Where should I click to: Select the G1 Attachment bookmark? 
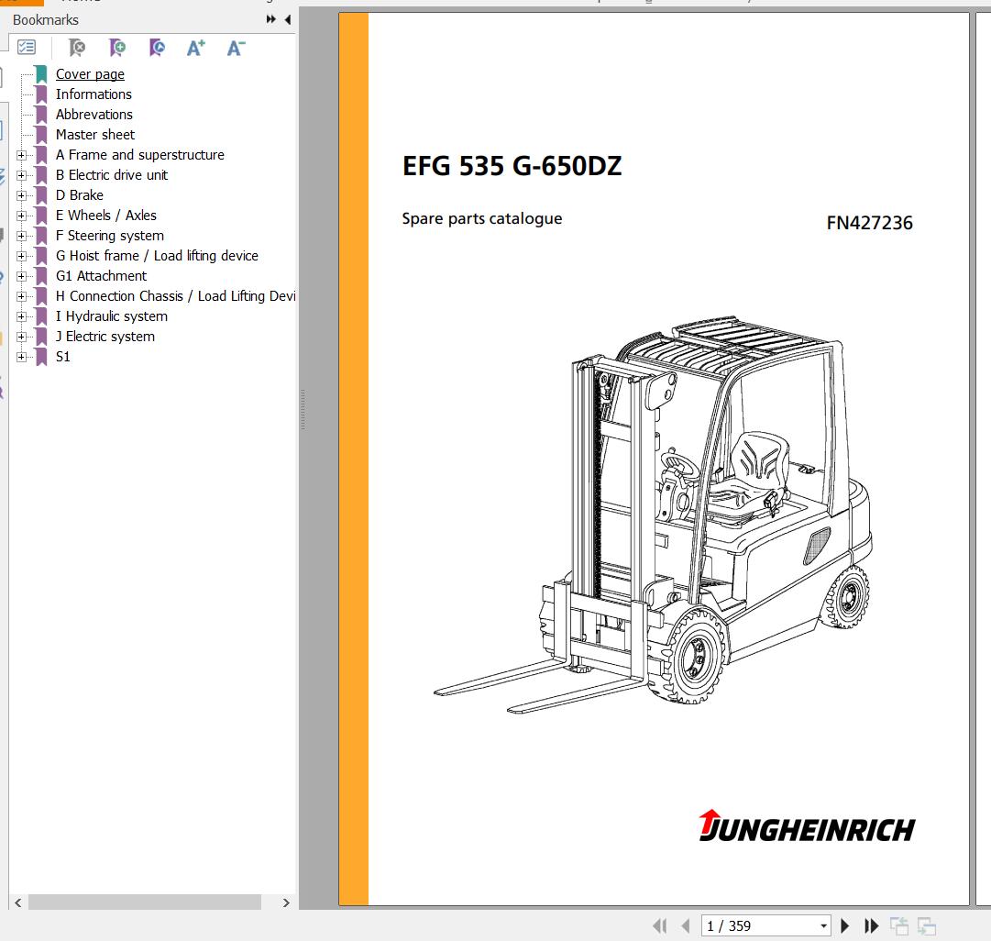coord(101,276)
